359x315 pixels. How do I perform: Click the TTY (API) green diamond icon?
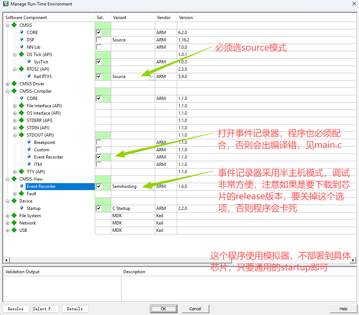coord(22,171)
